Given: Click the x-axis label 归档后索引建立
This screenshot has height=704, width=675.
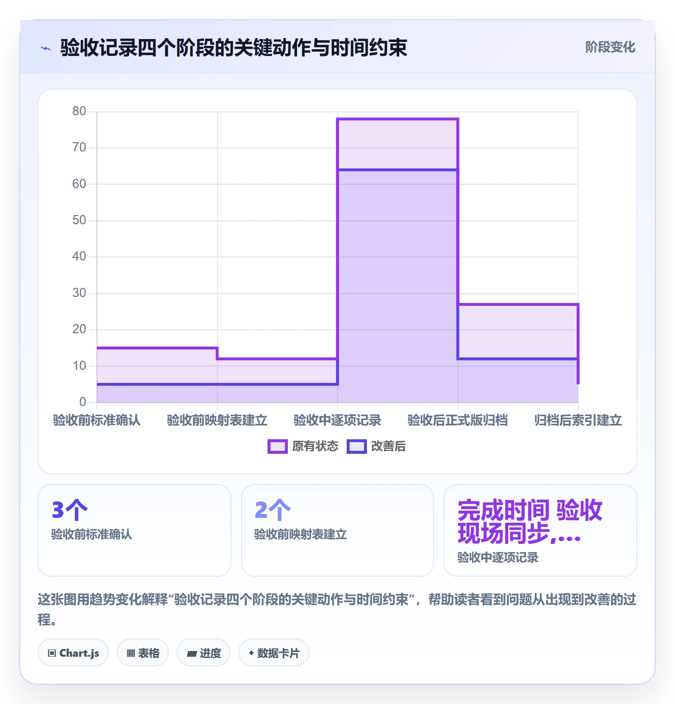Looking at the screenshot, I should 578,420.
